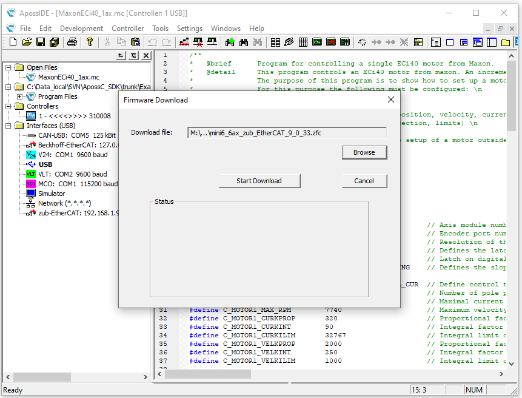Select the MCO COM1 115200 baud interface
The height and width of the screenshot is (398, 522).
78,184
